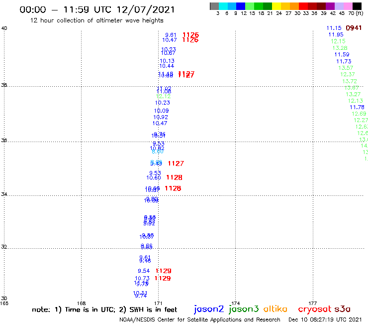
Task: Click the '70 (ft)' legend scale label
Action: (356, 13)
